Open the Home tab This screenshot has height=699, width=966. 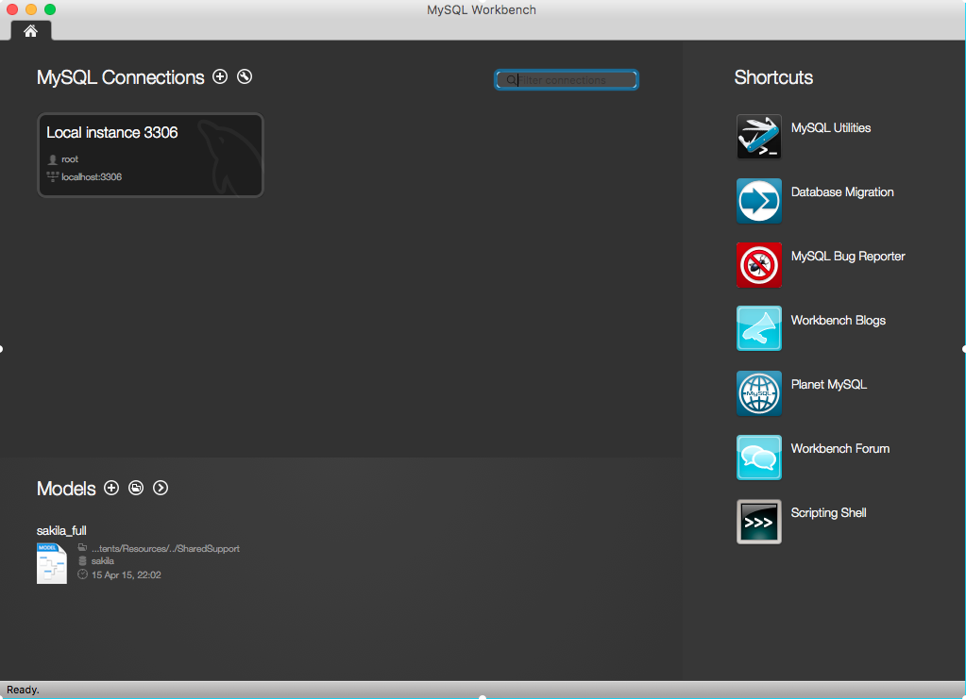[x=31, y=31]
